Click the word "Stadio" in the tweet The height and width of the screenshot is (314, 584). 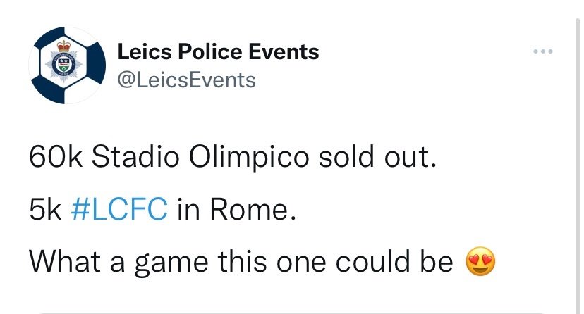click(x=135, y=156)
